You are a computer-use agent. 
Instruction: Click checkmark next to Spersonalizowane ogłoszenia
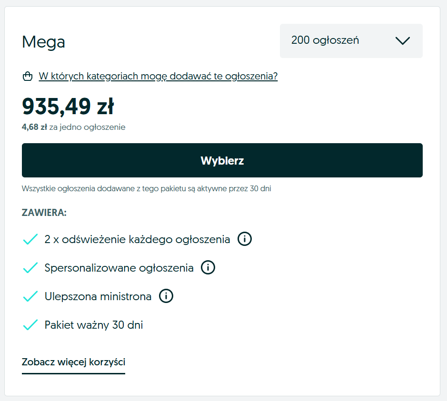click(x=30, y=268)
